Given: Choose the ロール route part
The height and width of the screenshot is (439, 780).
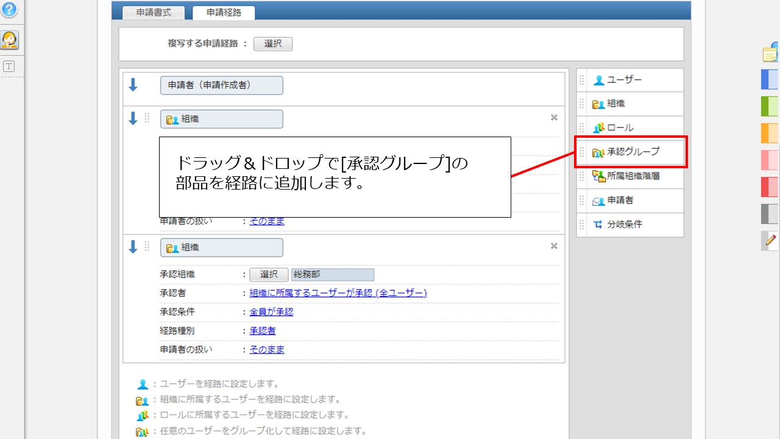Looking at the screenshot, I should [620, 128].
